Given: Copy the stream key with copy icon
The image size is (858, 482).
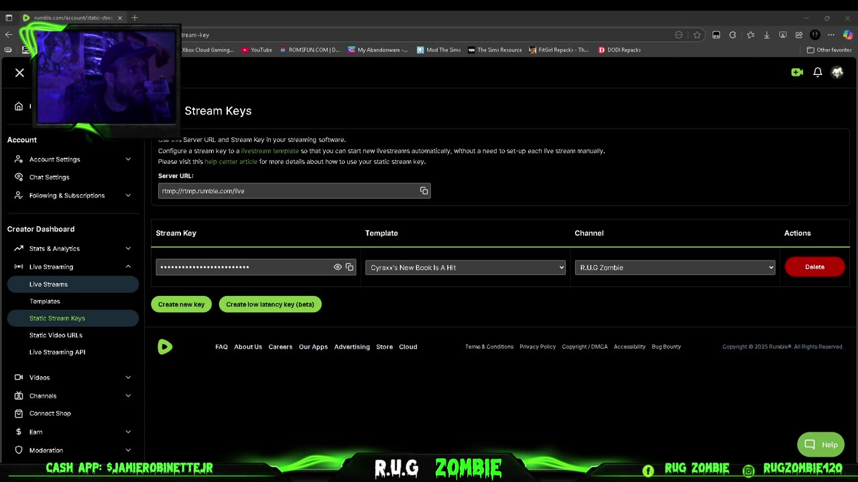Looking at the screenshot, I should 349,267.
